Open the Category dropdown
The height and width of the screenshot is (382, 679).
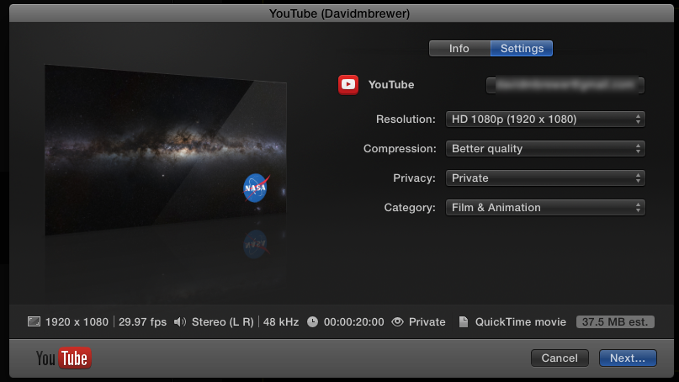pos(545,208)
